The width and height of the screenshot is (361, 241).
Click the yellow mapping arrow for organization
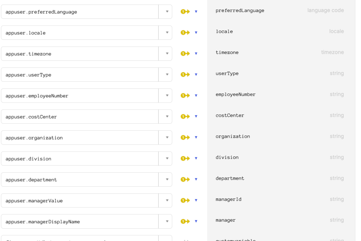[x=185, y=137]
